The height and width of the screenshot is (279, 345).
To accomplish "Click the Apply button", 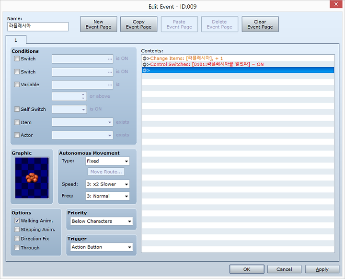I will (x=322, y=269).
